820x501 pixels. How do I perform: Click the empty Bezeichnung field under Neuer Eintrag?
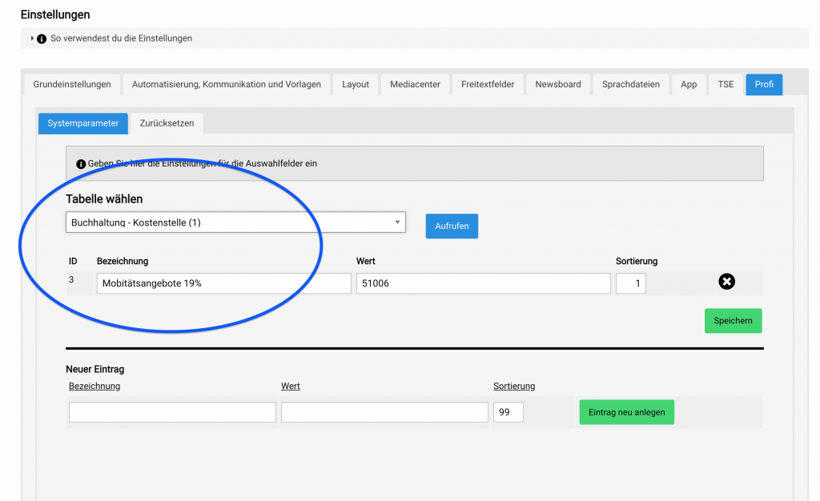point(172,412)
